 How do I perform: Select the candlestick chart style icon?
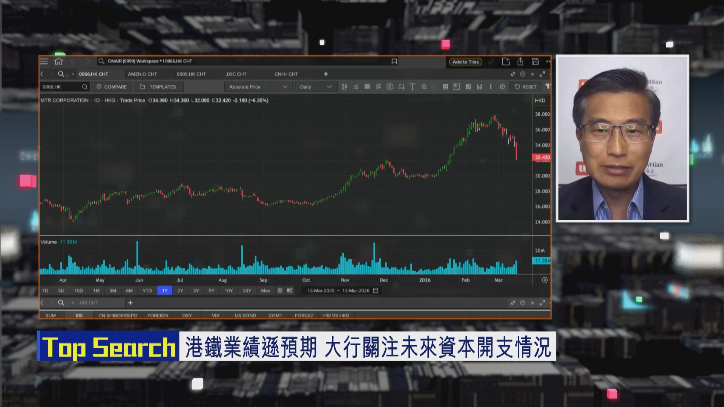click(345, 87)
